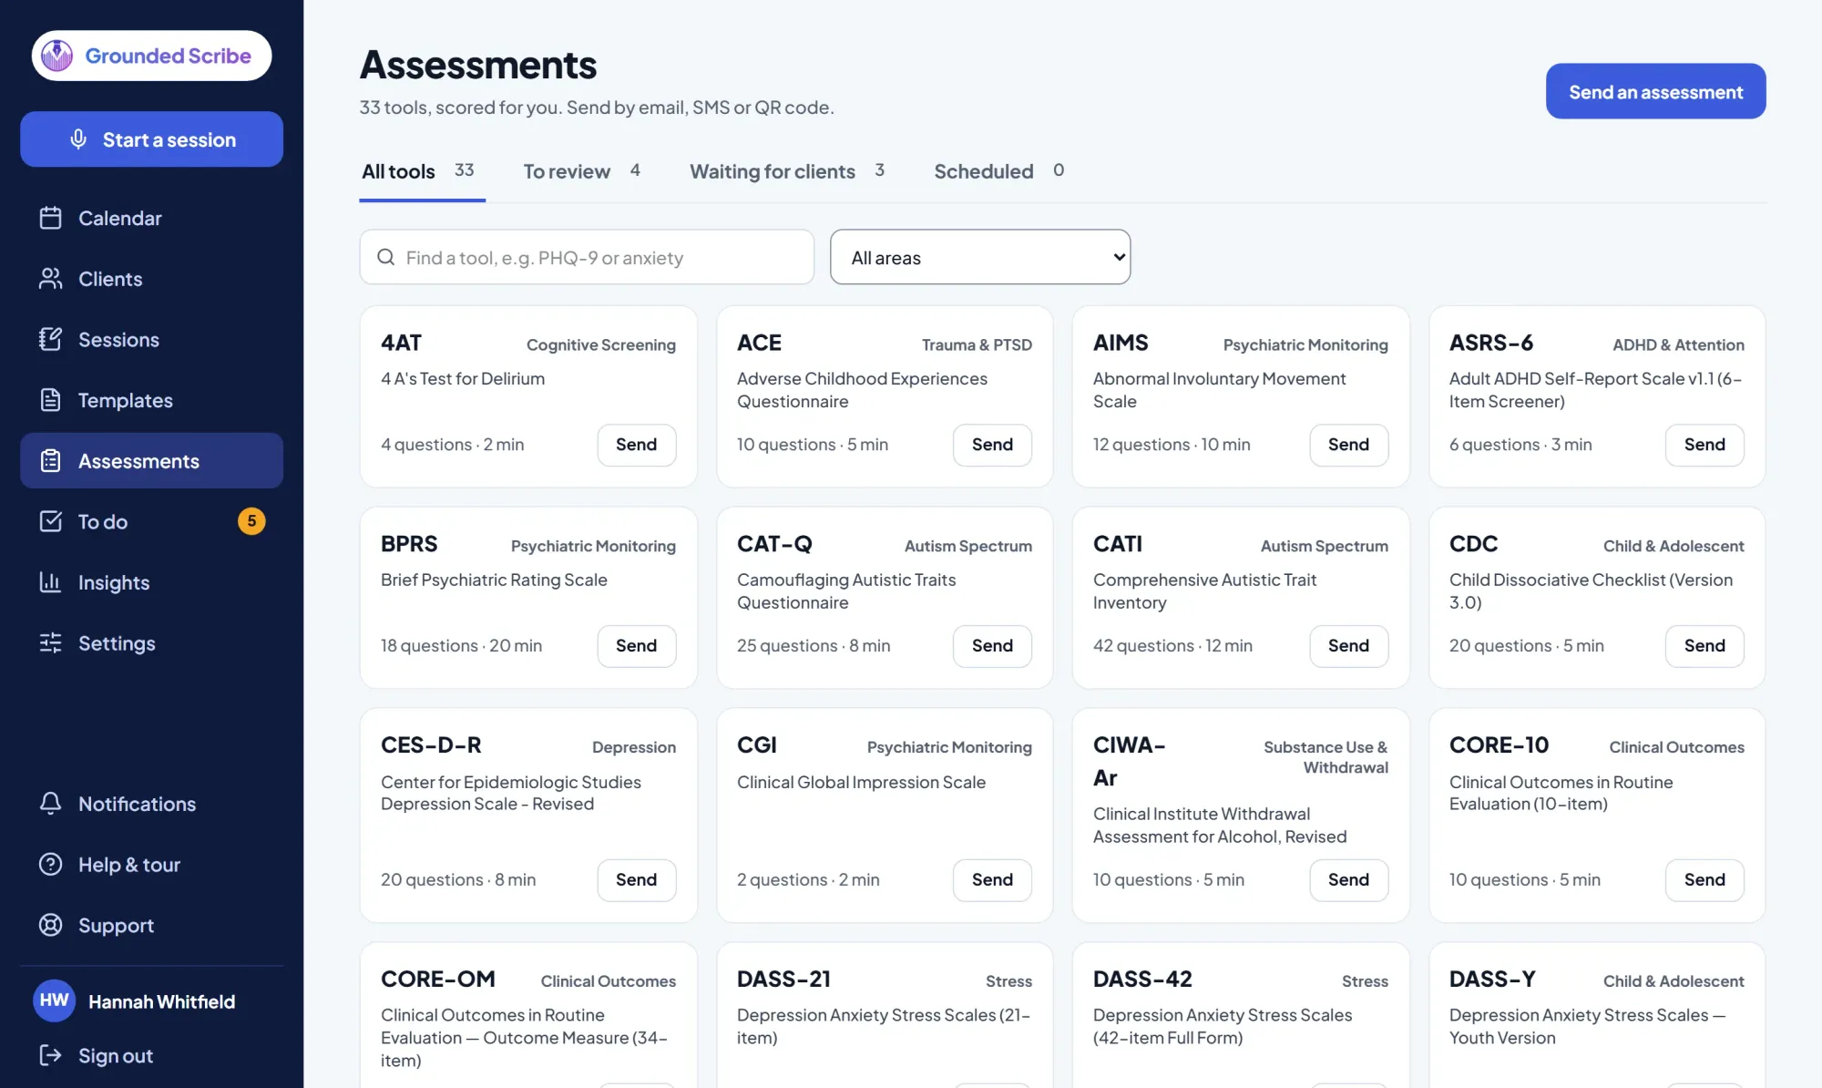Send the 4AT assessment
1822x1088 pixels.
pos(636,445)
